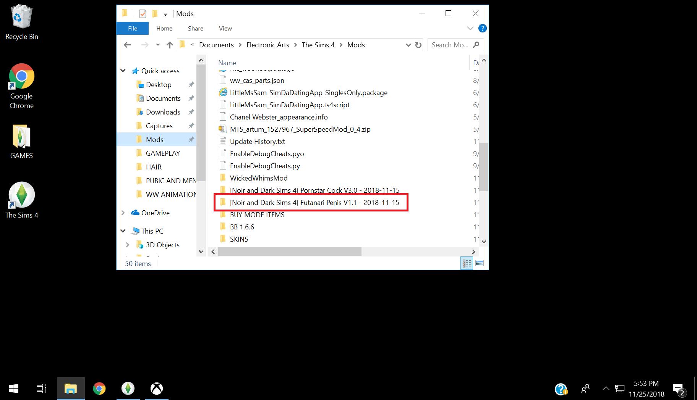Show hidden system tray icons

click(x=606, y=389)
